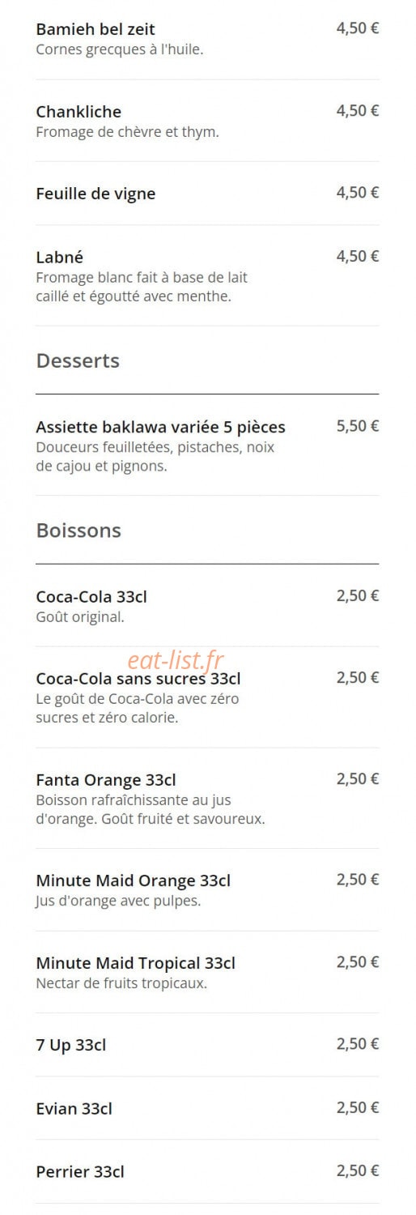Click the Fanta Orange description text
This screenshot has width=416, height=1215.
151,809
